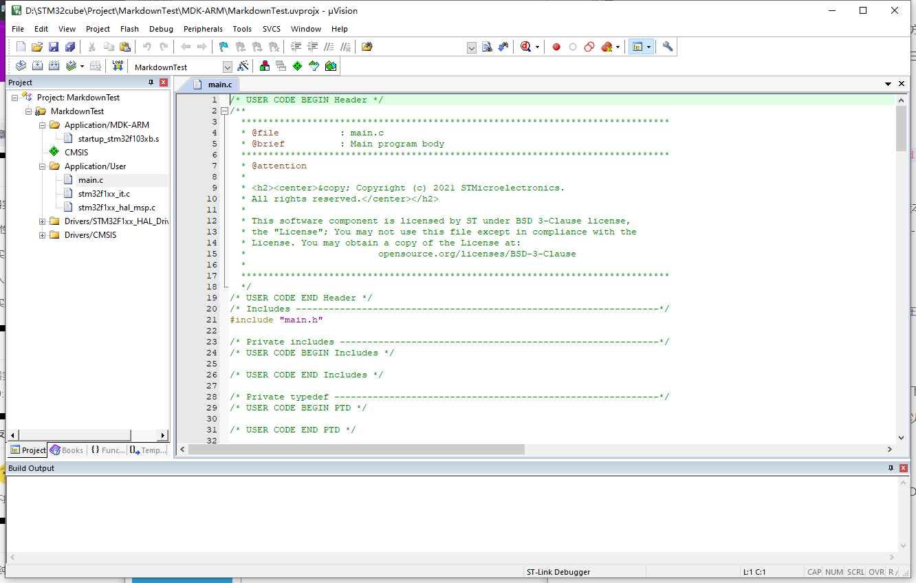The height and width of the screenshot is (583, 916).
Task: Open Options for Target magic wand icon
Action: pos(243,66)
